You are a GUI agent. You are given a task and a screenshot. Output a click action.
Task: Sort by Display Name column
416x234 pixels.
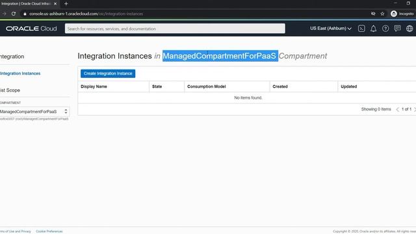[x=94, y=86]
